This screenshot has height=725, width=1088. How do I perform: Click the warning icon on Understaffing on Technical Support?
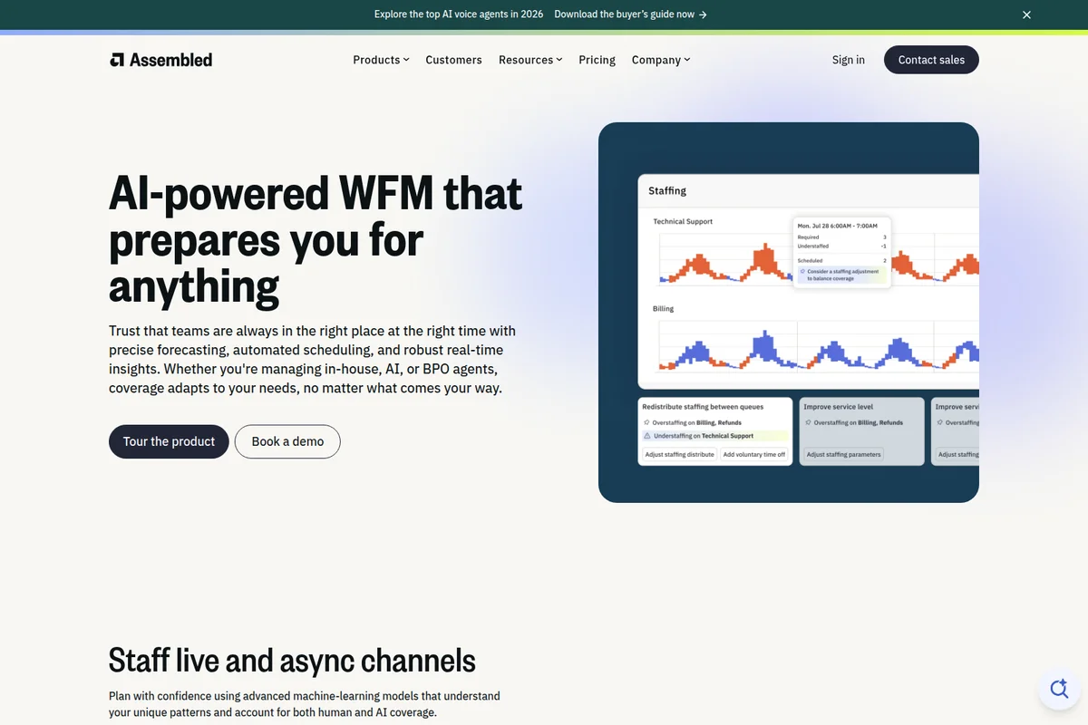pos(646,436)
